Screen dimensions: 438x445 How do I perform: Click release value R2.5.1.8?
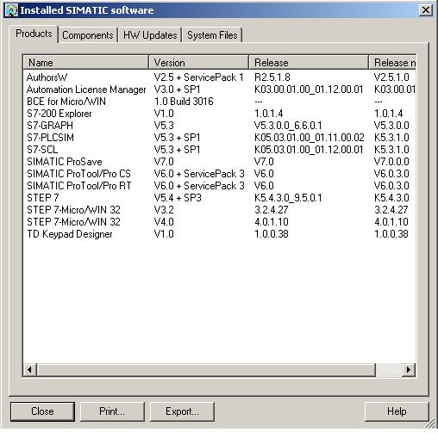pos(272,77)
